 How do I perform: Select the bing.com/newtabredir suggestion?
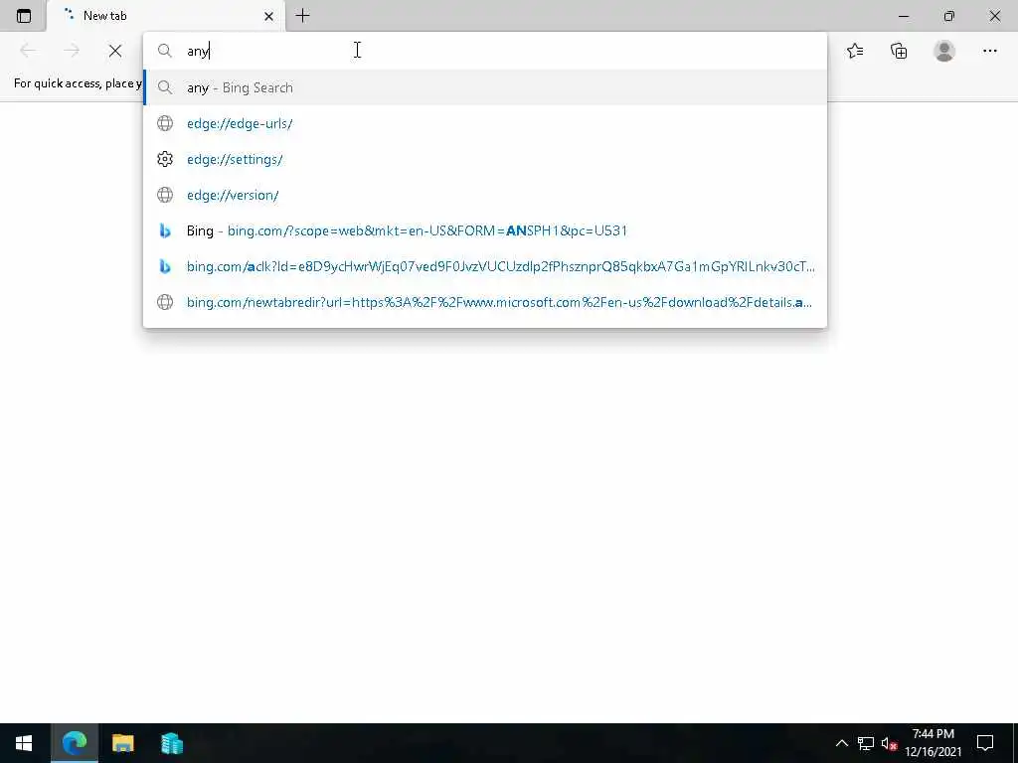pyautogui.click(x=485, y=302)
